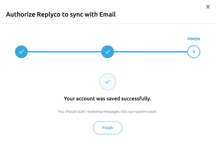Screen dimensions: 216x144
Task: Click the first completed step checkmark
Action: tap(21, 52)
